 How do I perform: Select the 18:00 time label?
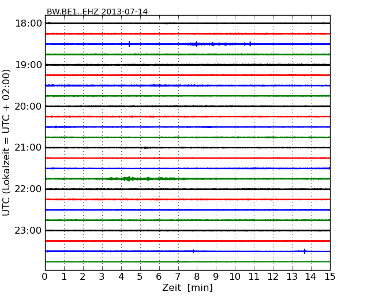tap(28, 24)
